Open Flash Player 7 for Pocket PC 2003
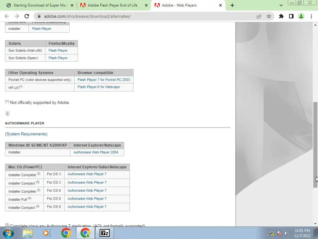 pyautogui.click(x=104, y=80)
